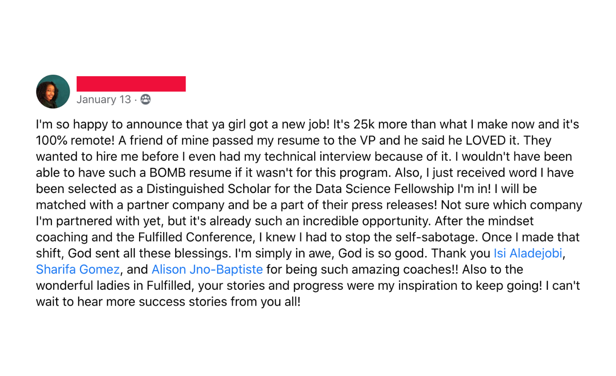Visit Sharifa Gomez's tagged profile link
This screenshot has height=376, width=616.
point(78,270)
